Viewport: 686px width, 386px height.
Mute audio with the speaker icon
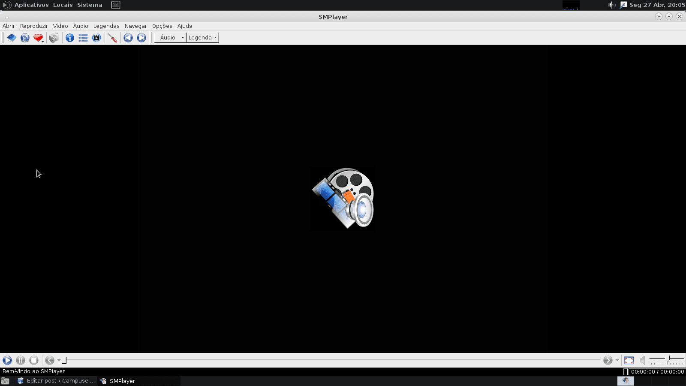(642, 360)
